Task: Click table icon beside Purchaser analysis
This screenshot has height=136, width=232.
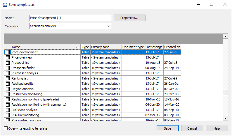Action: (8, 73)
